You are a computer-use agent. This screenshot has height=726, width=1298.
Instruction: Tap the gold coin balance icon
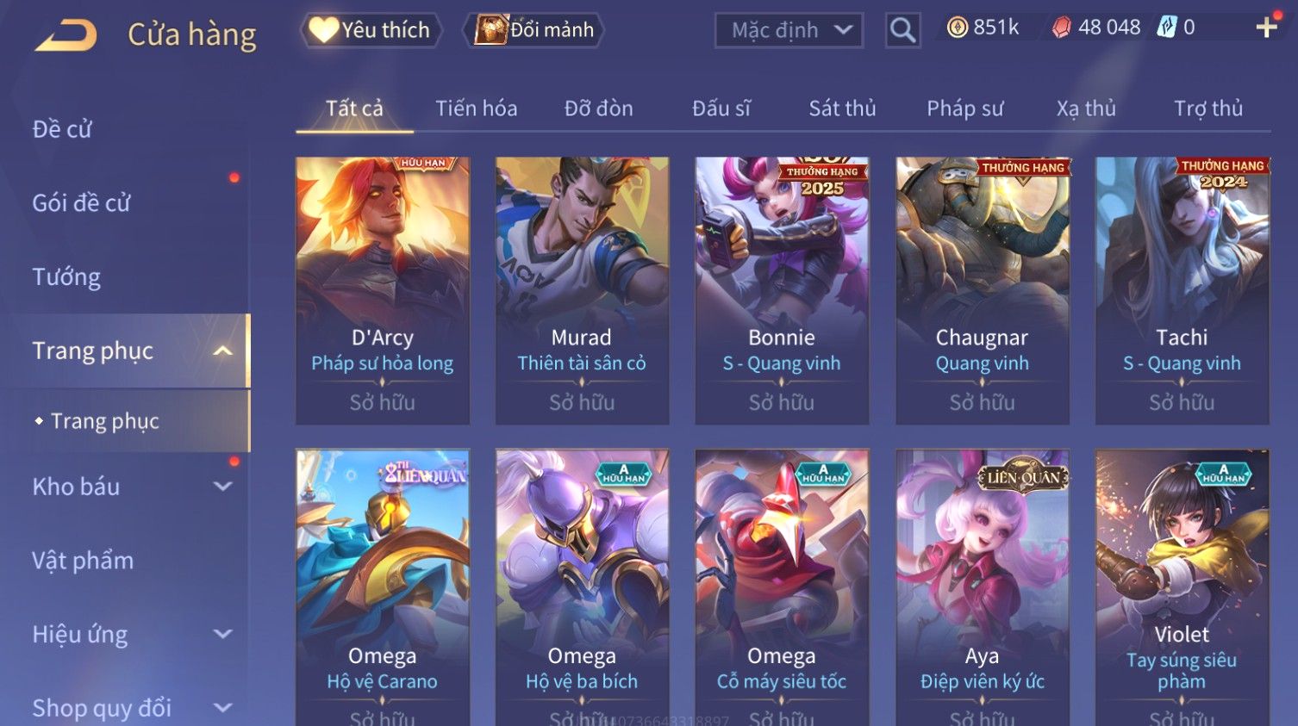957,28
